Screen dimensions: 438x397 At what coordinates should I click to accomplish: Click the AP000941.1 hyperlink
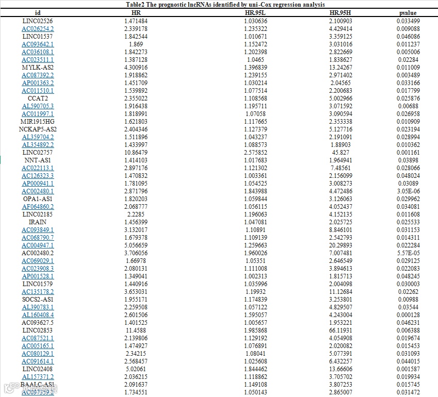[x=38, y=184]
